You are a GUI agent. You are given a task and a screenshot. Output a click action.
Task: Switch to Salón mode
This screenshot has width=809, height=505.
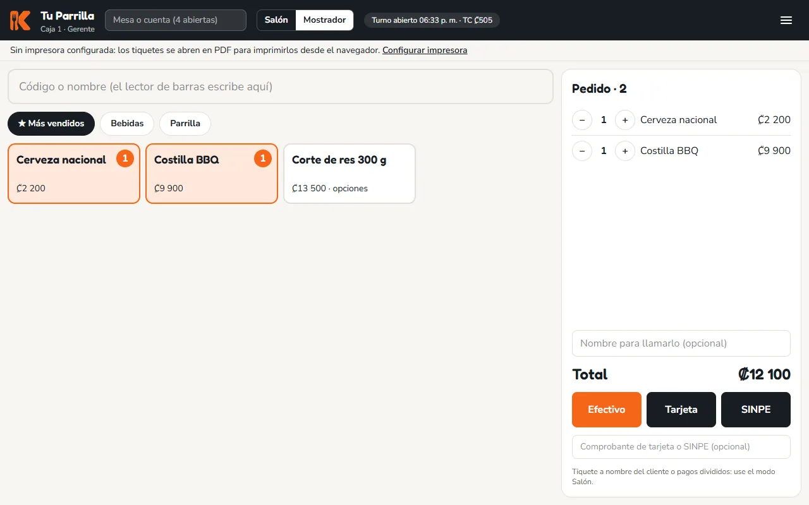click(276, 20)
